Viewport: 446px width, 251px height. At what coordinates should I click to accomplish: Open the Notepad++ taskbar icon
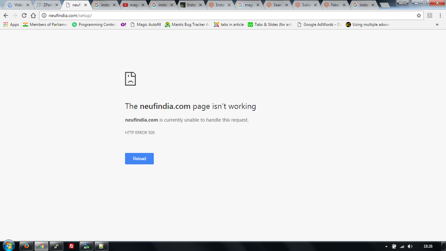click(x=101, y=246)
